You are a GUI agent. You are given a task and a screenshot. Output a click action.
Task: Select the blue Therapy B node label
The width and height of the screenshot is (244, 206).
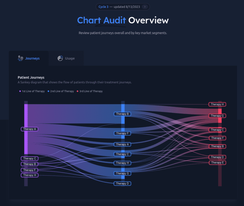point(122,114)
